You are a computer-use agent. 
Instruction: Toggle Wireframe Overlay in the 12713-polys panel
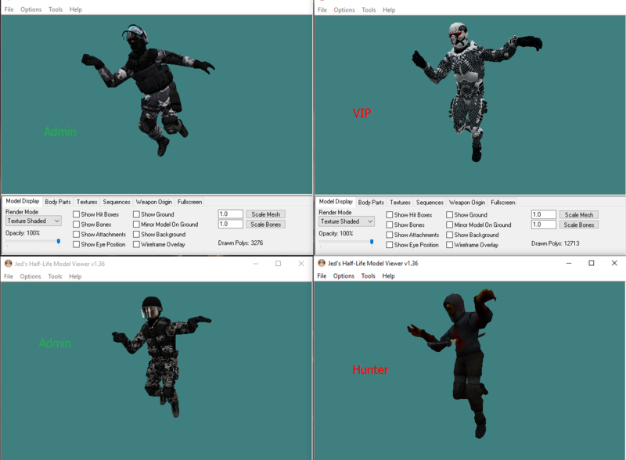[450, 245]
